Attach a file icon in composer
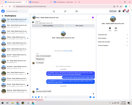Image resolution: width=132 pixels, height=105 pixels. coord(36,97)
